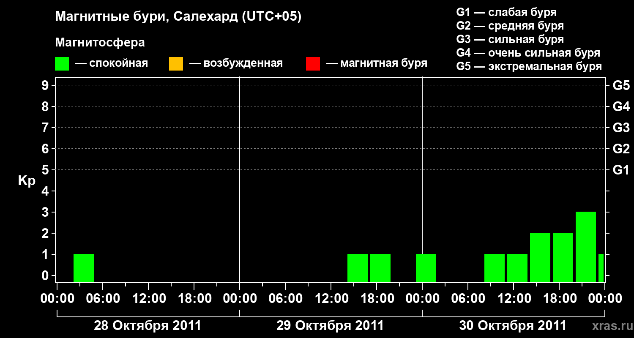Image resolution: width=634 pixels, height=338 pixels.
Task: Click the 'G5 — экстремальная буря' description
Action: click(529, 66)
